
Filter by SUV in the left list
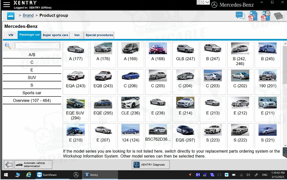pyautogui.click(x=32, y=78)
